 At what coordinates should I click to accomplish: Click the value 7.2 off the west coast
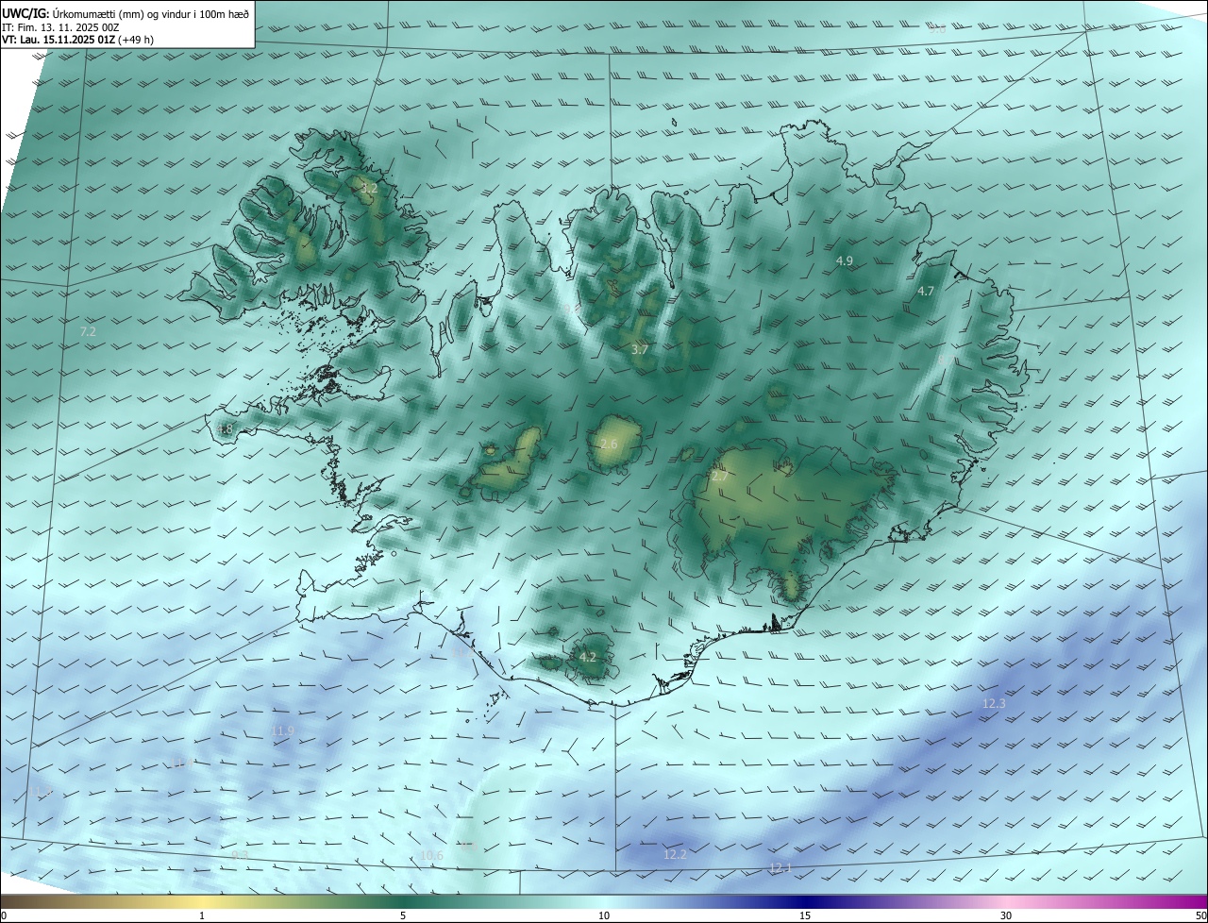pos(88,332)
